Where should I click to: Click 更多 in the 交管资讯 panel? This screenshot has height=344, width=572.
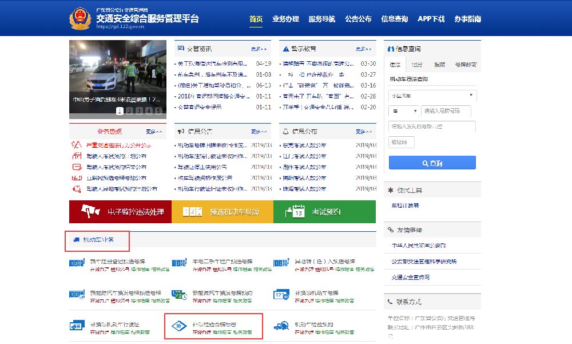259,49
